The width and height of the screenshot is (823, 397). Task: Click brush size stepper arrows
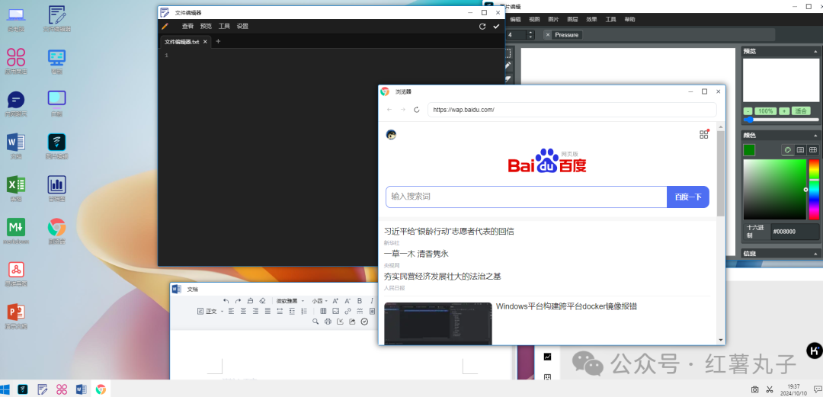coord(530,34)
